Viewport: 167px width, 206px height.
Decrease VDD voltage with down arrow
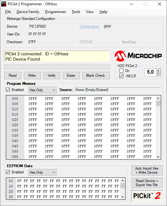158,74
